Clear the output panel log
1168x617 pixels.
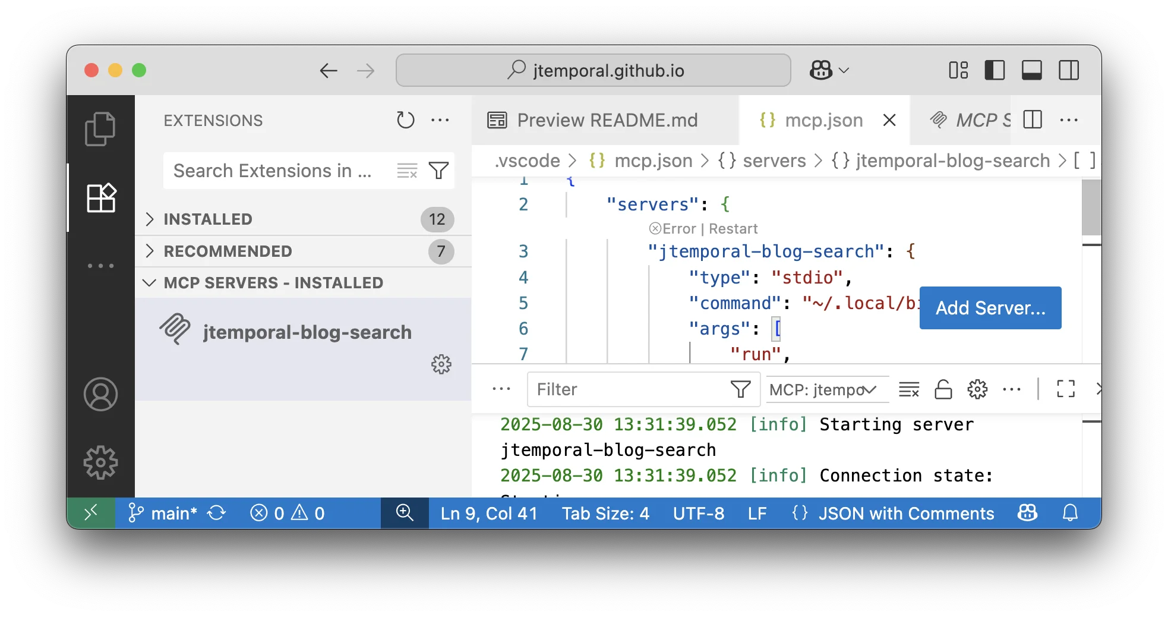click(908, 389)
